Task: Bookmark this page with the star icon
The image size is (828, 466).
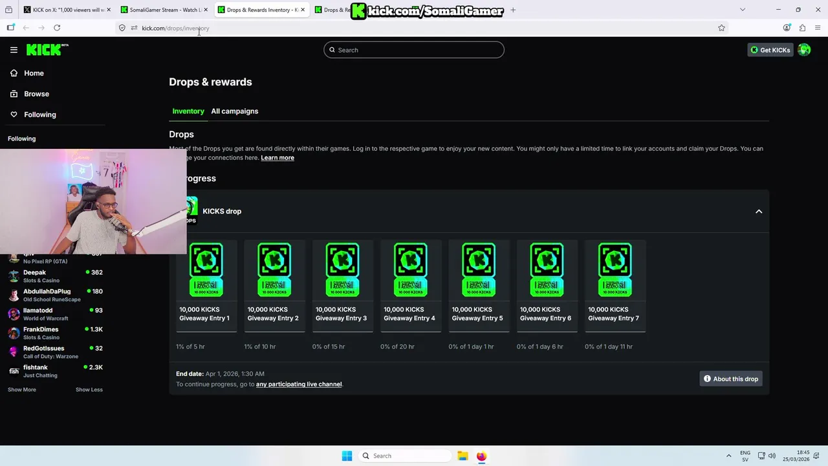Action: [721, 28]
